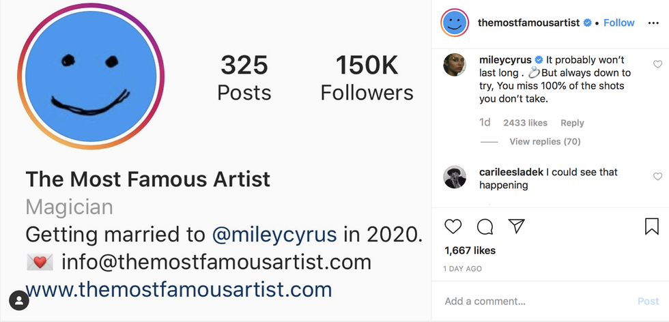This screenshot has width=669, height=322.
Task: Expand View replies (70) under comment
Action: (x=544, y=141)
